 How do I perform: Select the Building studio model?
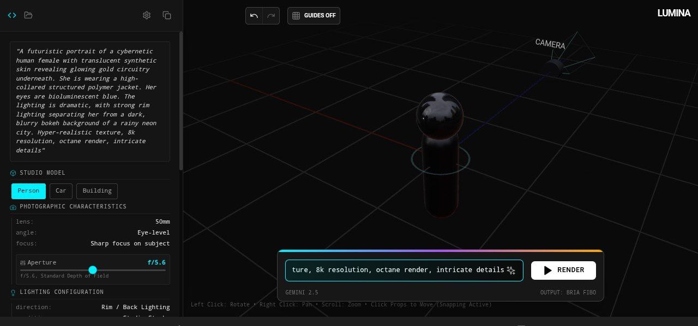[97, 191]
